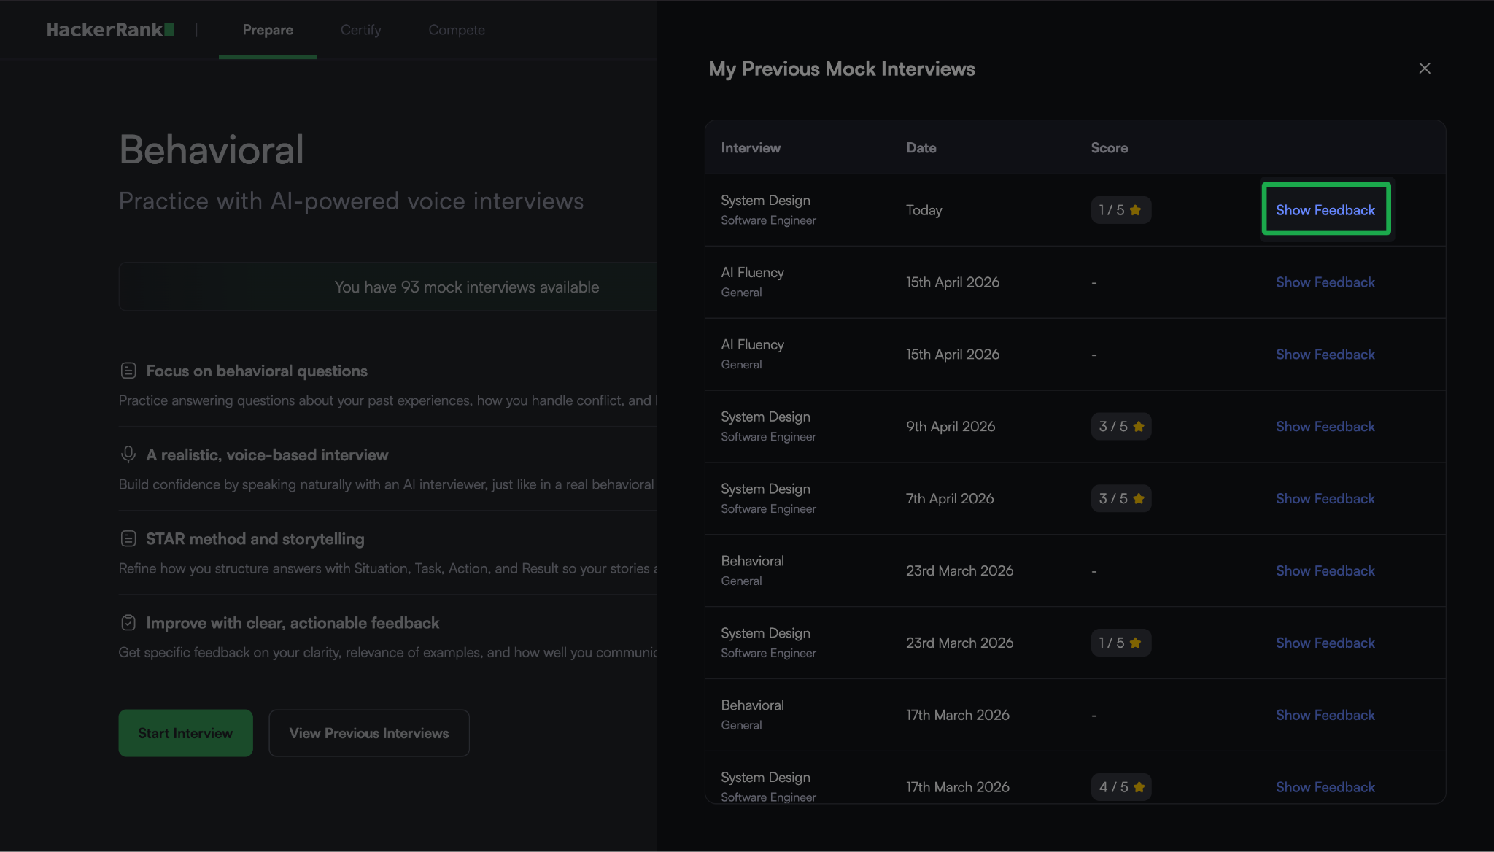1494x852 pixels.
Task: Click the STAR method document icon
Action: tap(128, 538)
